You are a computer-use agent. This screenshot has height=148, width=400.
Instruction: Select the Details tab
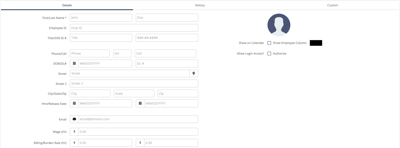point(67,5)
